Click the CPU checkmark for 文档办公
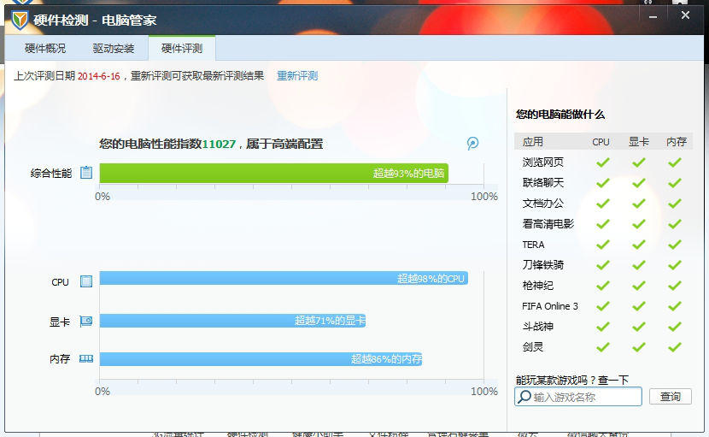709x437 pixels. pyautogui.click(x=603, y=204)
